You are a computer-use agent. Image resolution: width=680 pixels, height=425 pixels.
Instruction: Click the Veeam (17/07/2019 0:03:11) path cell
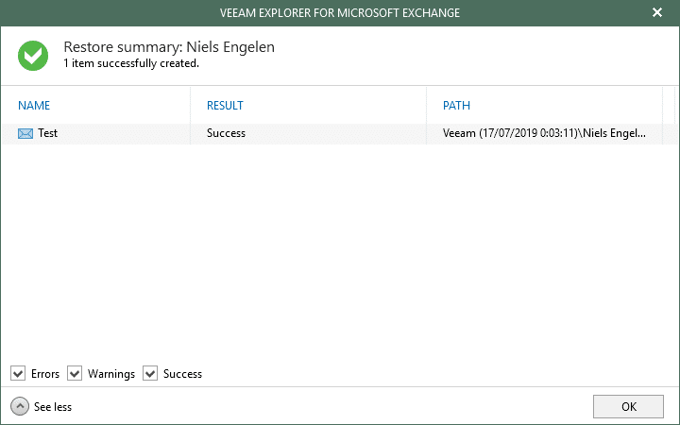[x=544, y=133]
